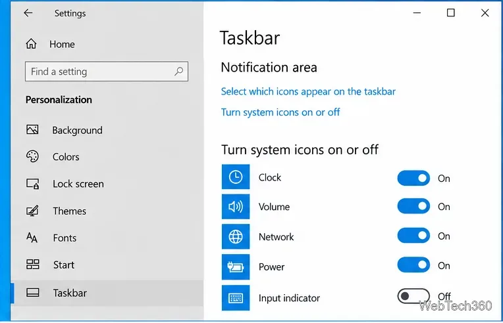Disable the Network system icon toggle
The width and height of the screenshot is (503, 323).
pos(413,236)
